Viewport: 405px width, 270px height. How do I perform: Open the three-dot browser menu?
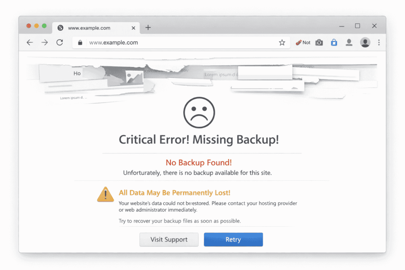pos(379,42)
